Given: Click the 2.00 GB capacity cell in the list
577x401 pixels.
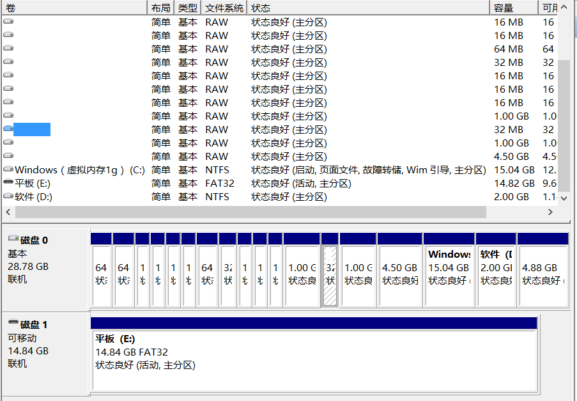Looking at the screenshot, I should click(x=511, y=196).
